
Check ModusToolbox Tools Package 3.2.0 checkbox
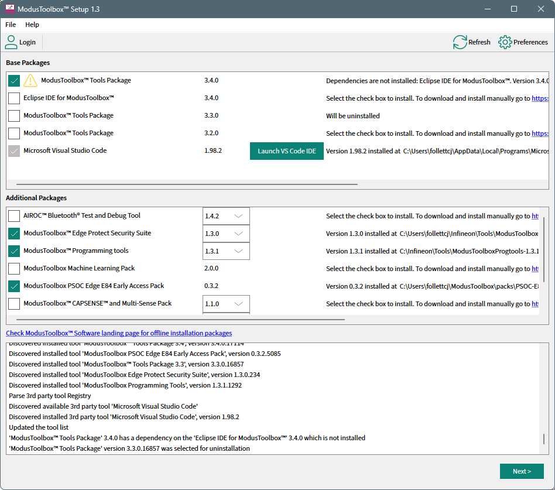pos(14,133)
